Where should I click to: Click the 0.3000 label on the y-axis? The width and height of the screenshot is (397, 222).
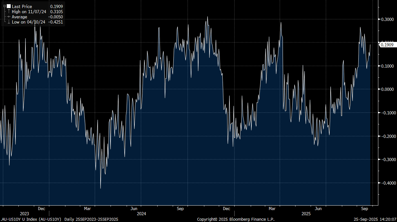coord(387,19)
